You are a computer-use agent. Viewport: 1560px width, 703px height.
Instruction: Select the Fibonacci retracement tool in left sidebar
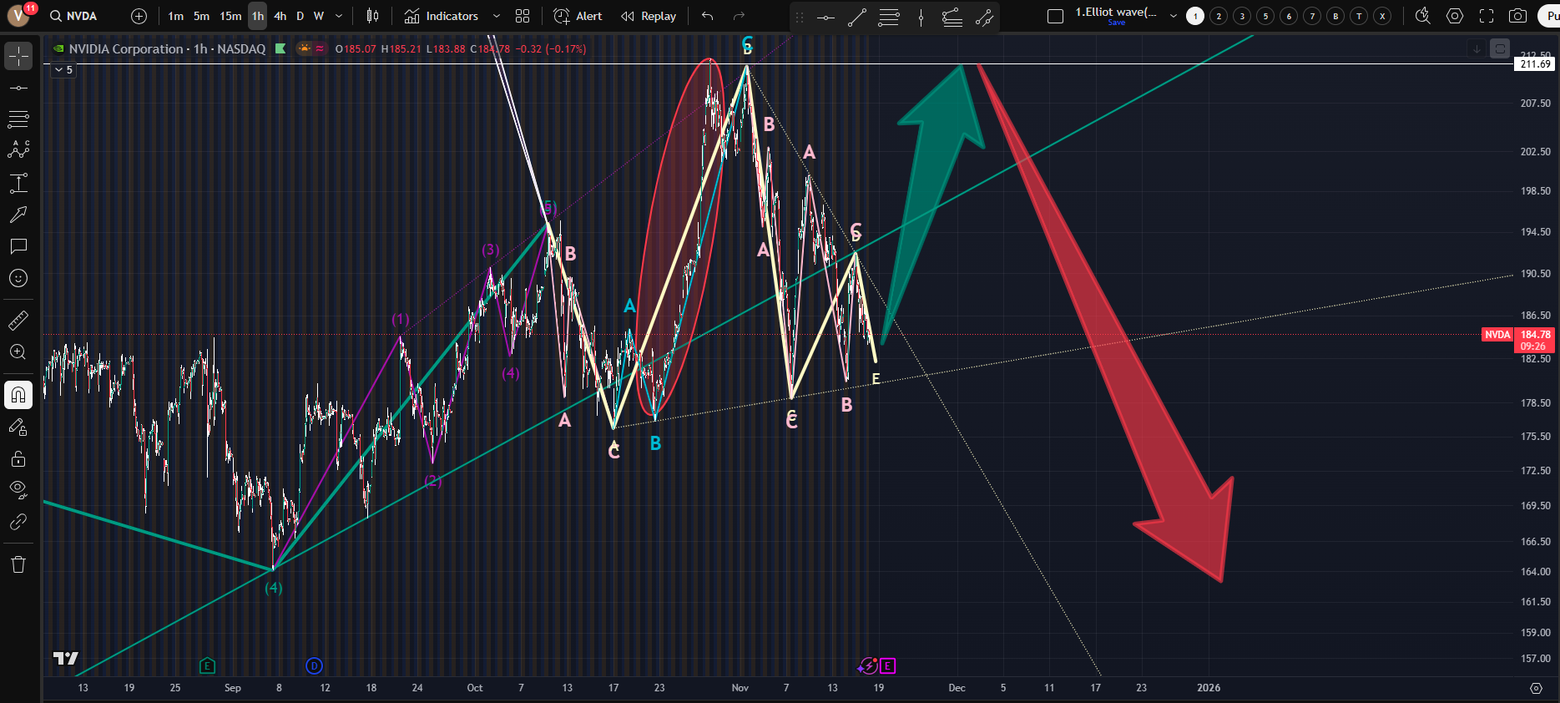point(18,119)
